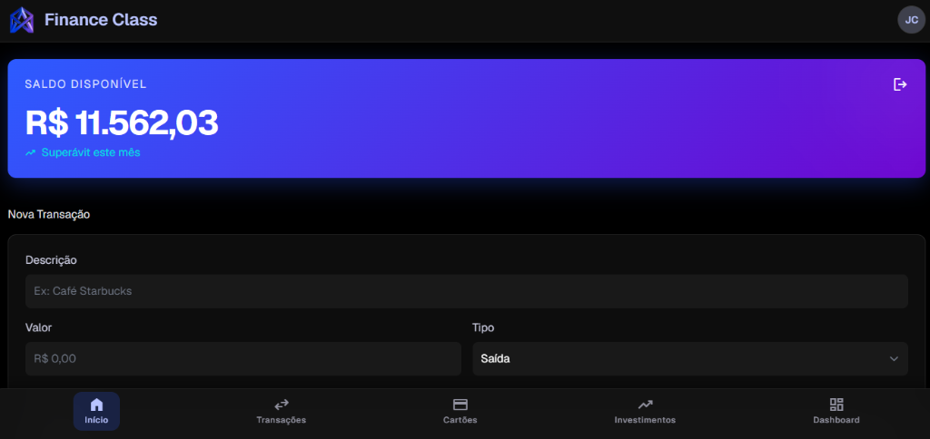Viewport: 930px width, 439px height.
Task: Open the Cartões credit card icon
Action: (x=460, y=405)
